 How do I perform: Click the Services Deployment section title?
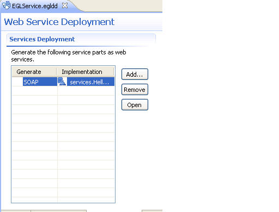(x=42, y=39)
